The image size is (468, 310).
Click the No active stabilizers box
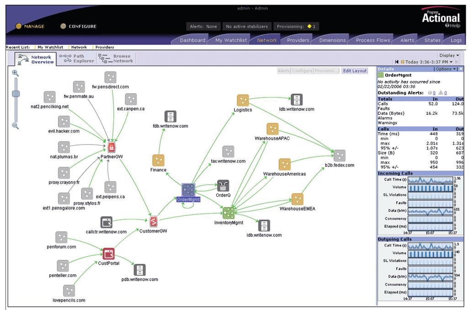pyautogui.click(x=247, y=26)
